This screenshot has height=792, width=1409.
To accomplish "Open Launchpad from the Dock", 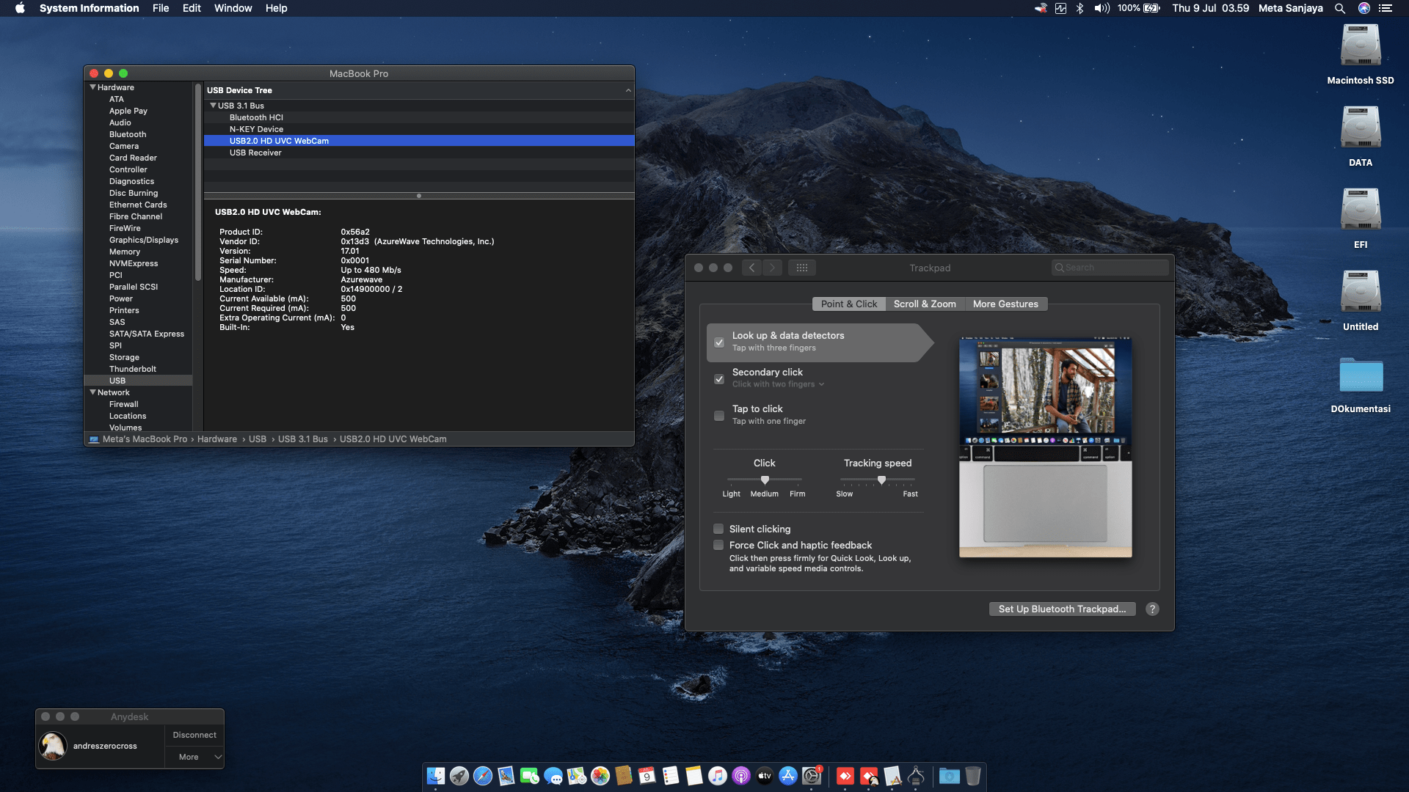I will [458, 777].
